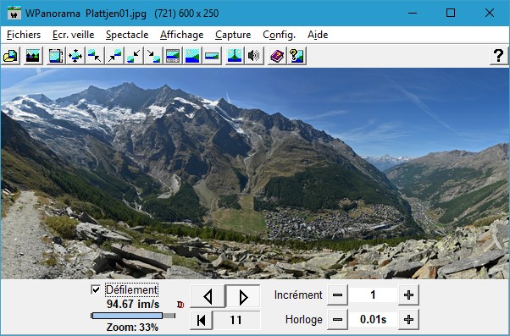
Task: Click the vertical split image toolbar icon
Action: tap(235, 56)
